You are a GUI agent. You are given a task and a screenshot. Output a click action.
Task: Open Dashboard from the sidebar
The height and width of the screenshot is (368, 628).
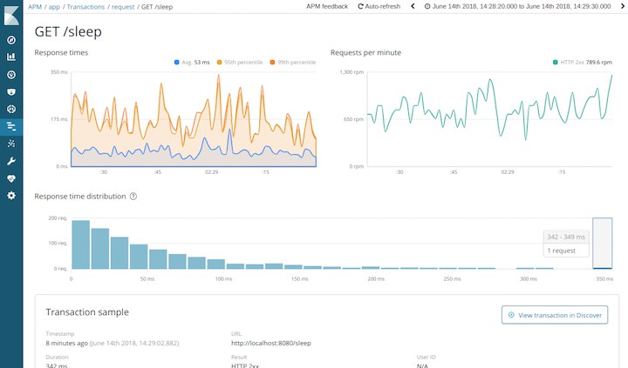coord(11,75)
